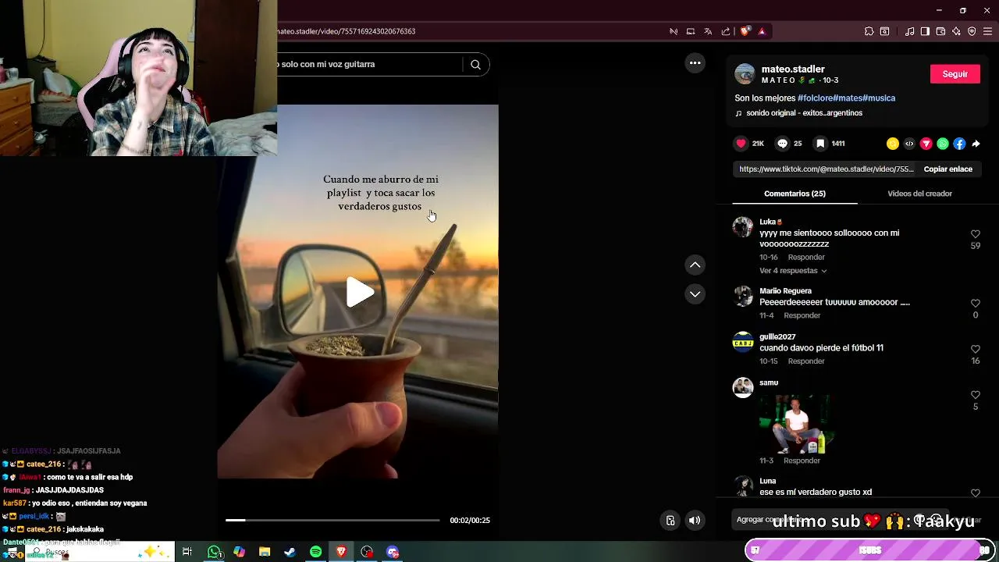
Task: Like Mariio Reguera's comment
Action: coord(975,303)
